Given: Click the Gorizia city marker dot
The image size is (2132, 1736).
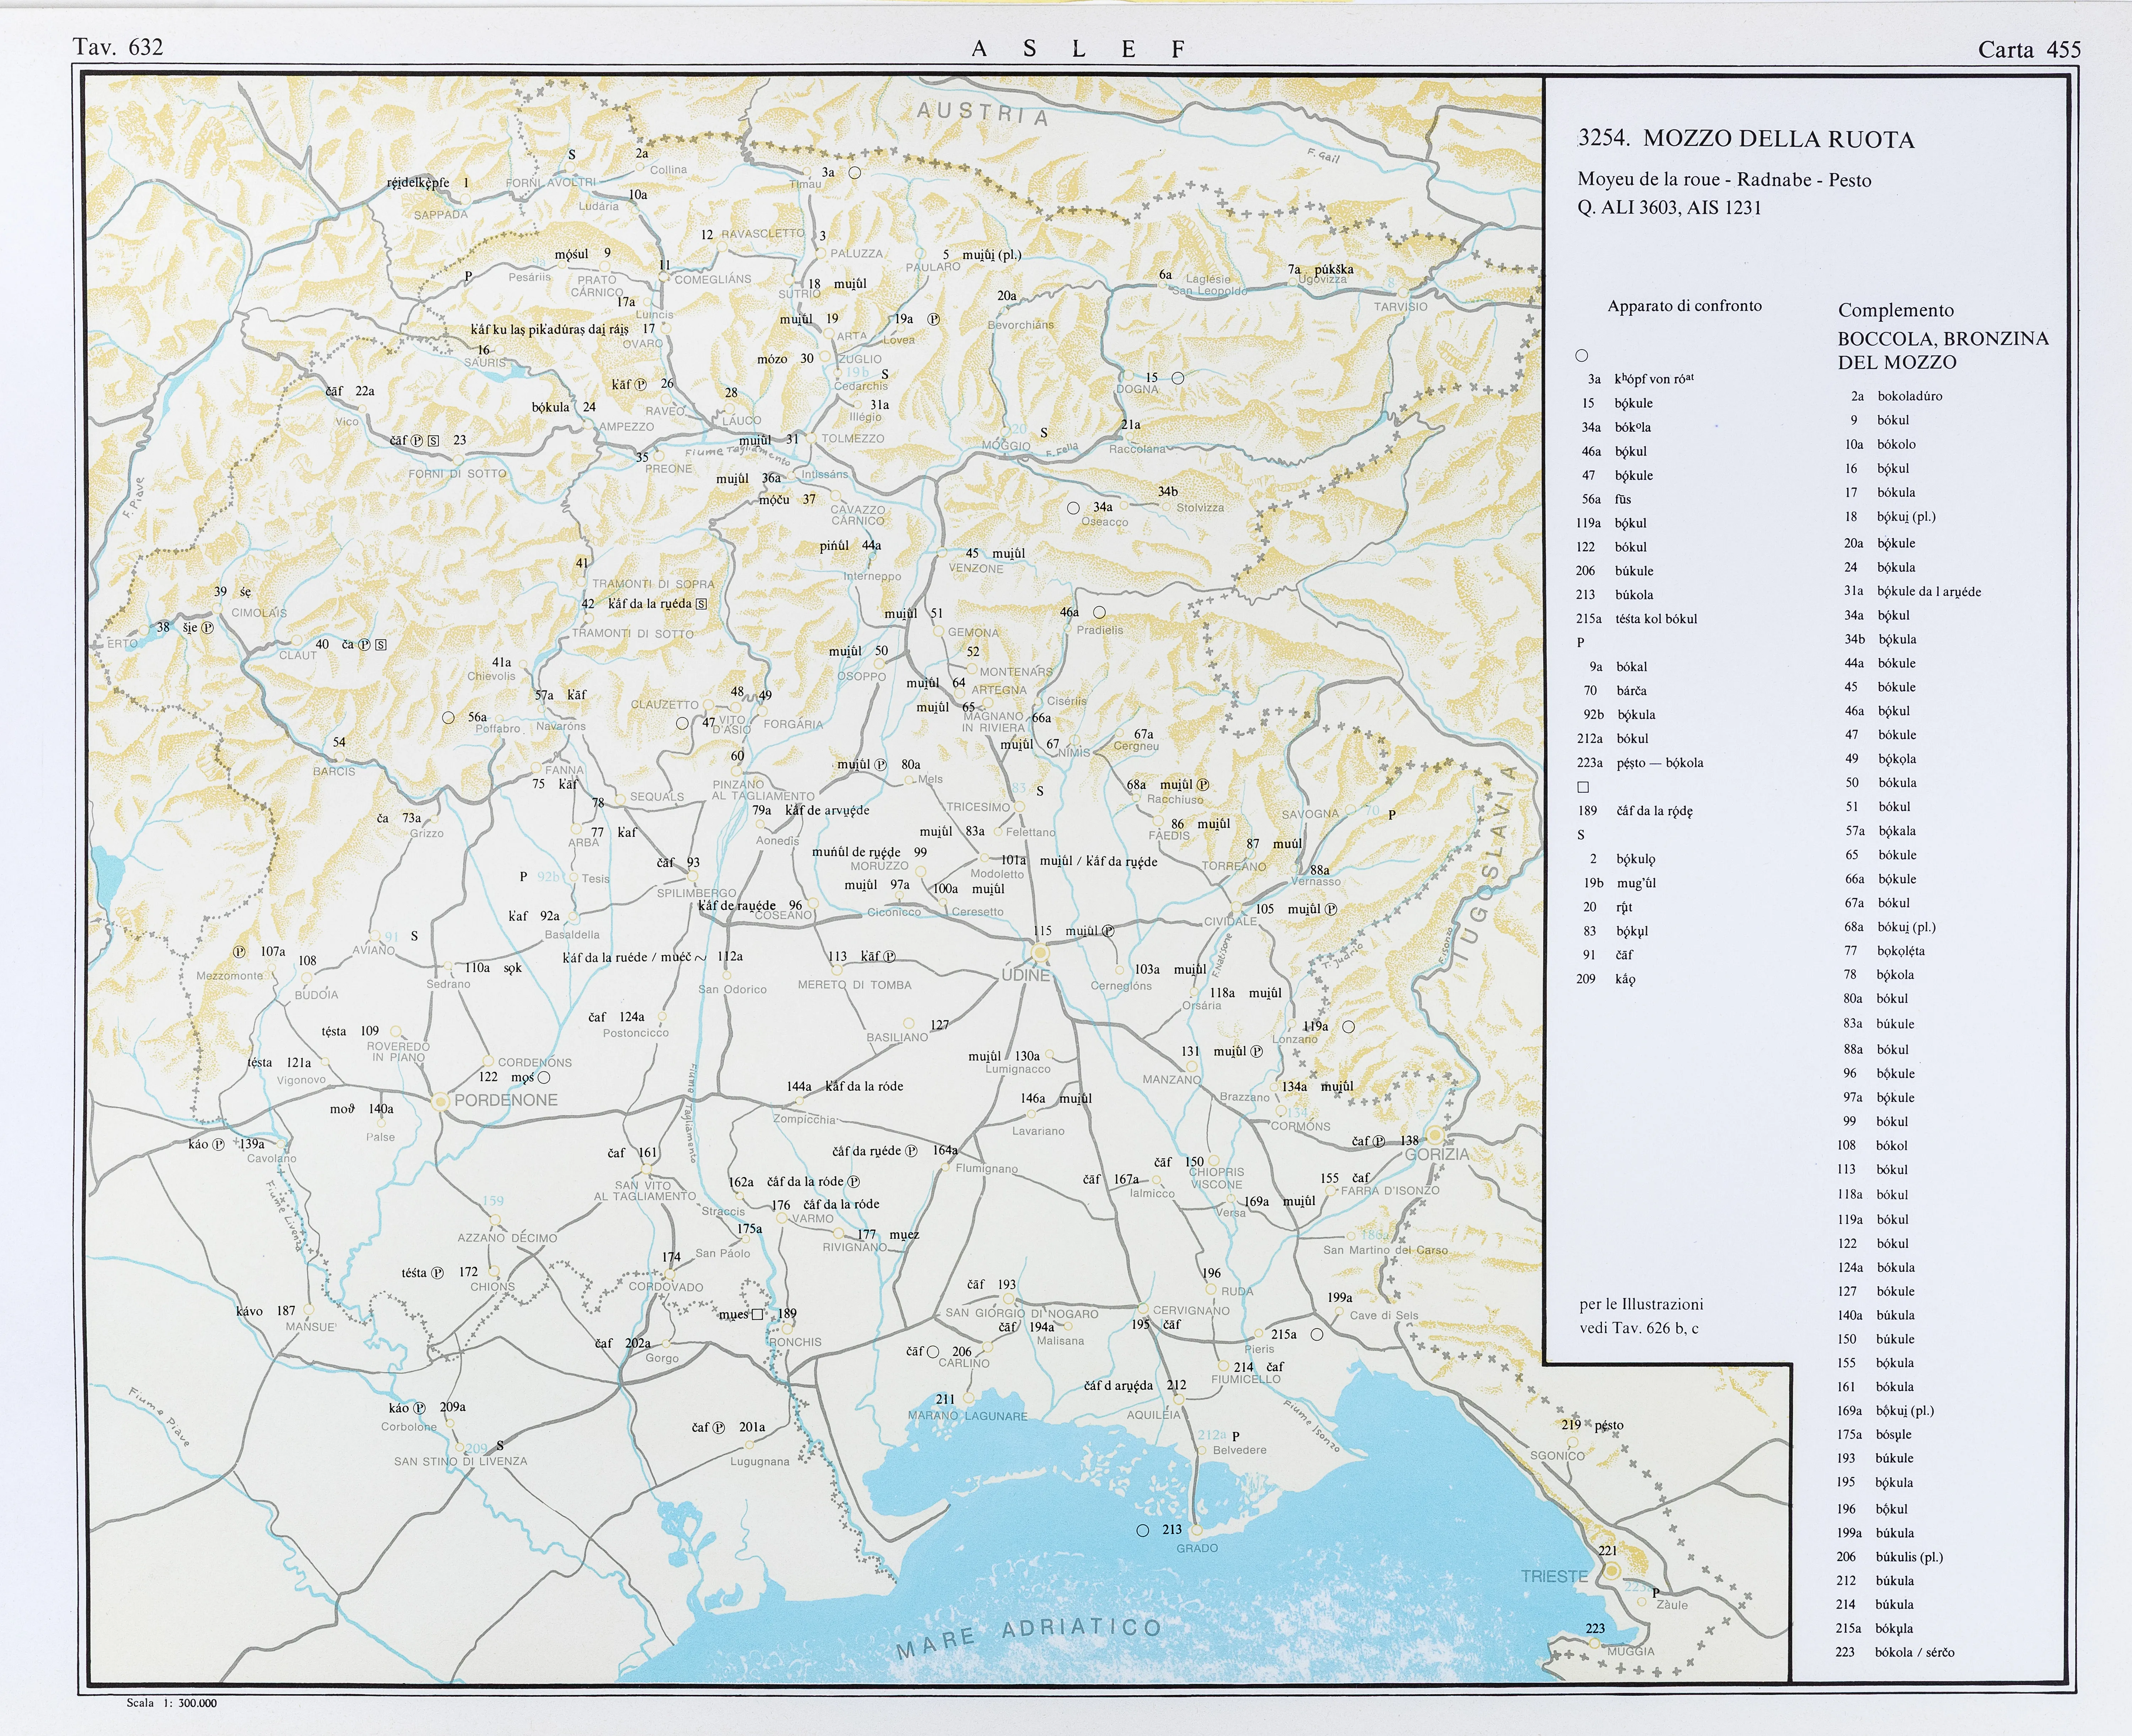Looking at the screenshot, I should pyautogui.click(x=1435, y=1135).
